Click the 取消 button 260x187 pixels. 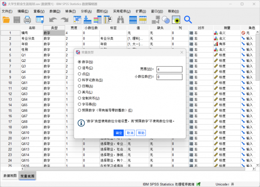[130, 133]
